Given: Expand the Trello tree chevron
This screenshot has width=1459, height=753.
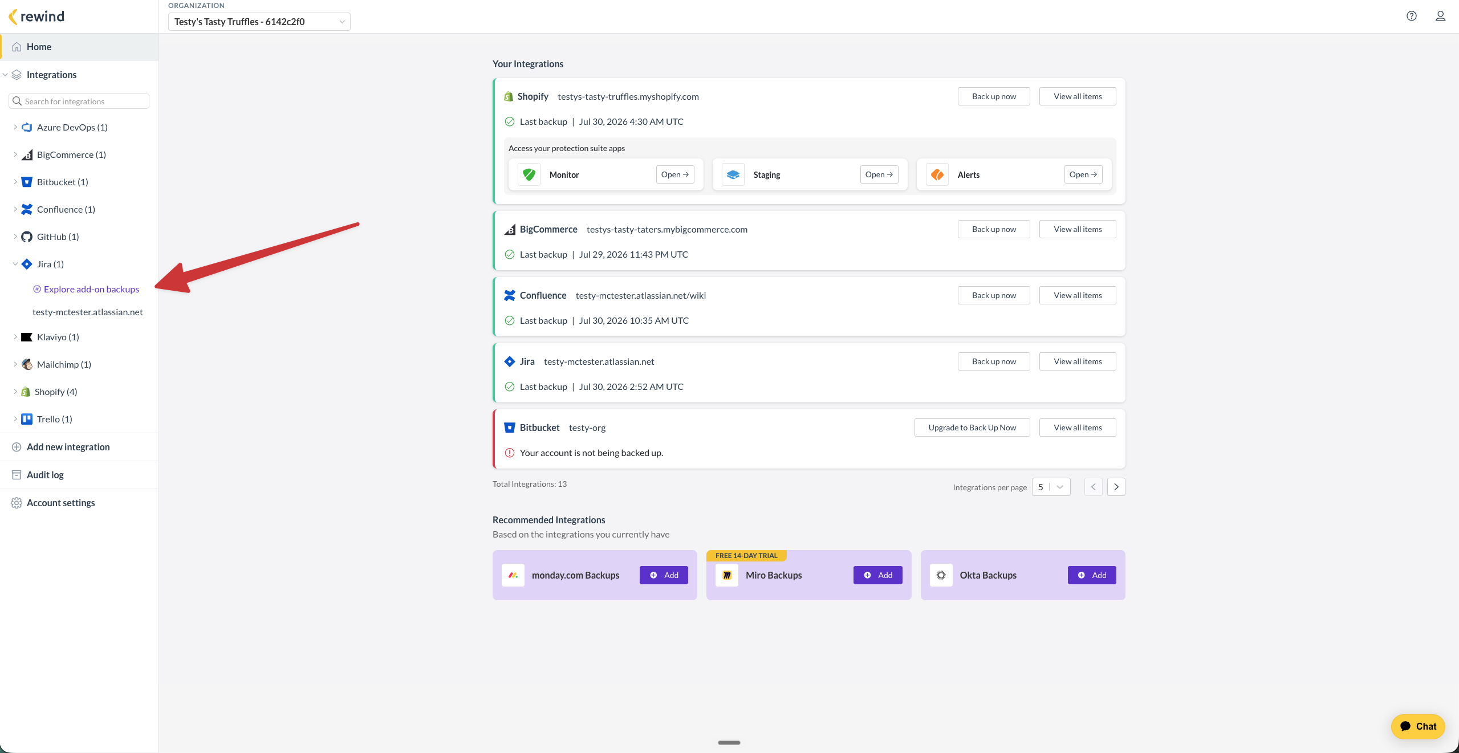Looking at the screenshot, I should click(15, 419).
